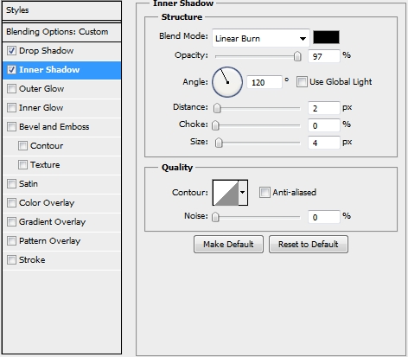Click the Reset to Default button
408x357 pixels.
(309, 245)
